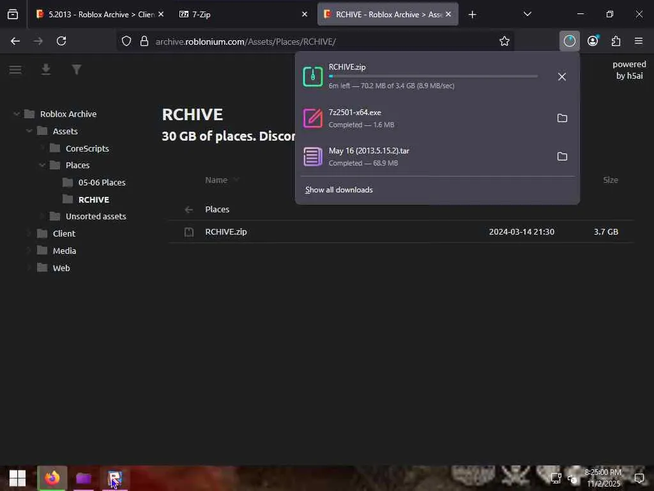
Task: Click the powered by h5ai link
Action: 629,70
